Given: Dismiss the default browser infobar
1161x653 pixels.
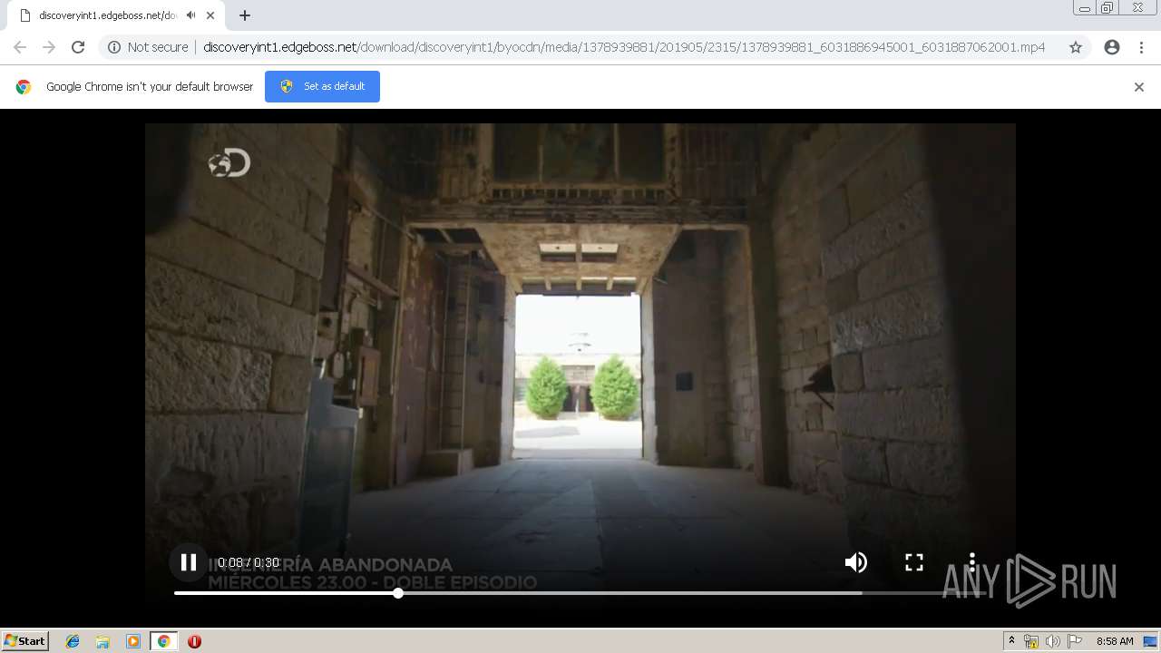Looking at the screenshot, I should (x=1139, y=87).
